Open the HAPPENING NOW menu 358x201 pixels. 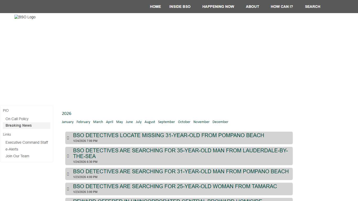click(218, 7)
